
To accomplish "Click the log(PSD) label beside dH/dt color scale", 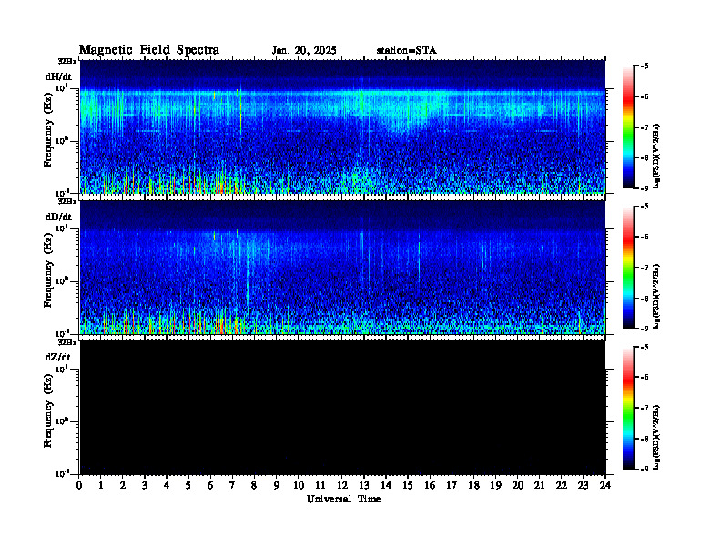I will [656, 156].
